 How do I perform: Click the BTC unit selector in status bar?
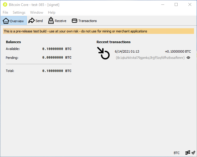tap(177, 153)
